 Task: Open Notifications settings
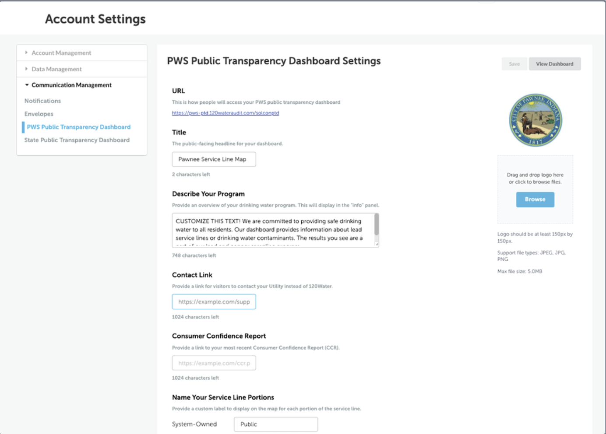[x=42, y=101]
